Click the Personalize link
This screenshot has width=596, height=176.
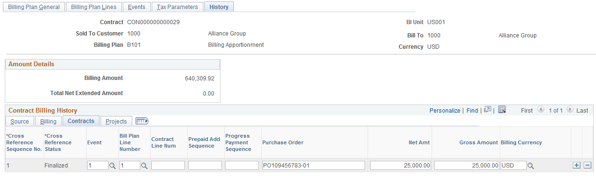[445, 110]
